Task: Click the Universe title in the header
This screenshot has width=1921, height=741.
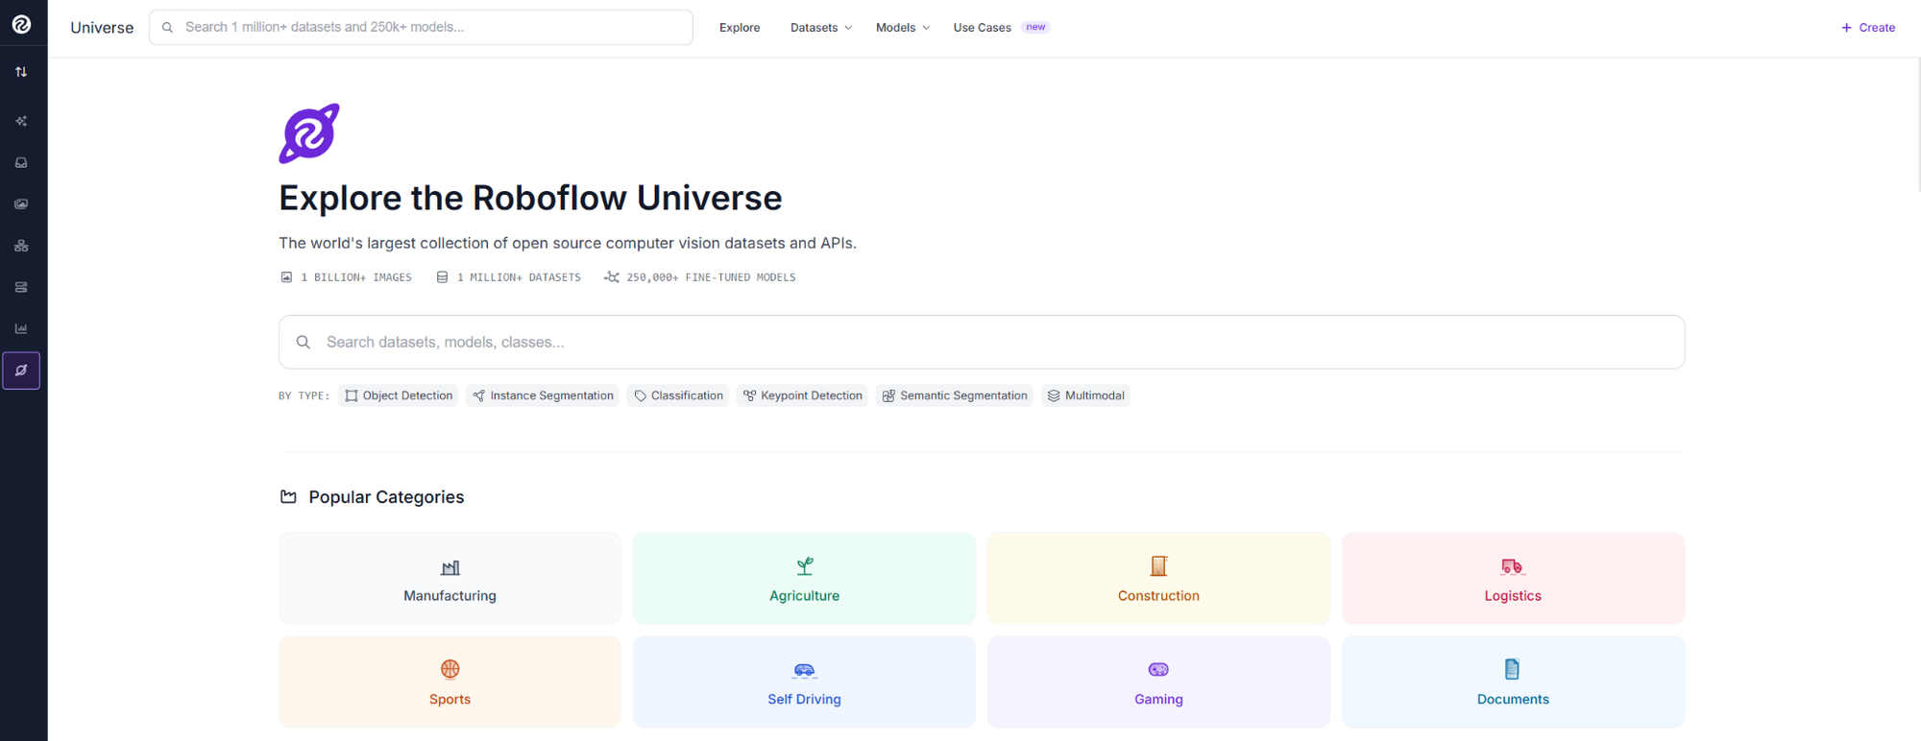Action: pyautogui.click(x=102, y=28)
